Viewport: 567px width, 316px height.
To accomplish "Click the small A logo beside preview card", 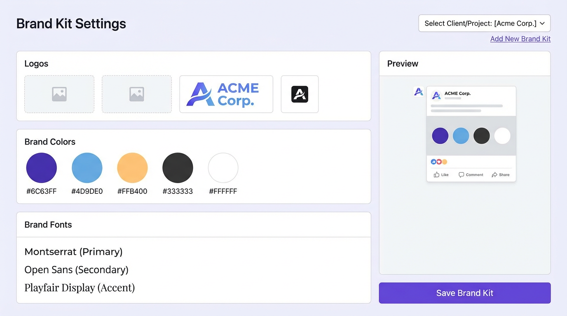I will pyautogui.click(x=418, y=91).
